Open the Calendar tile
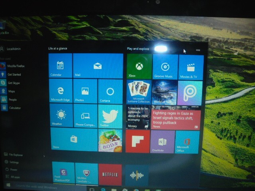The height and width of the screenshot is (191, 255). click(60, 66)
